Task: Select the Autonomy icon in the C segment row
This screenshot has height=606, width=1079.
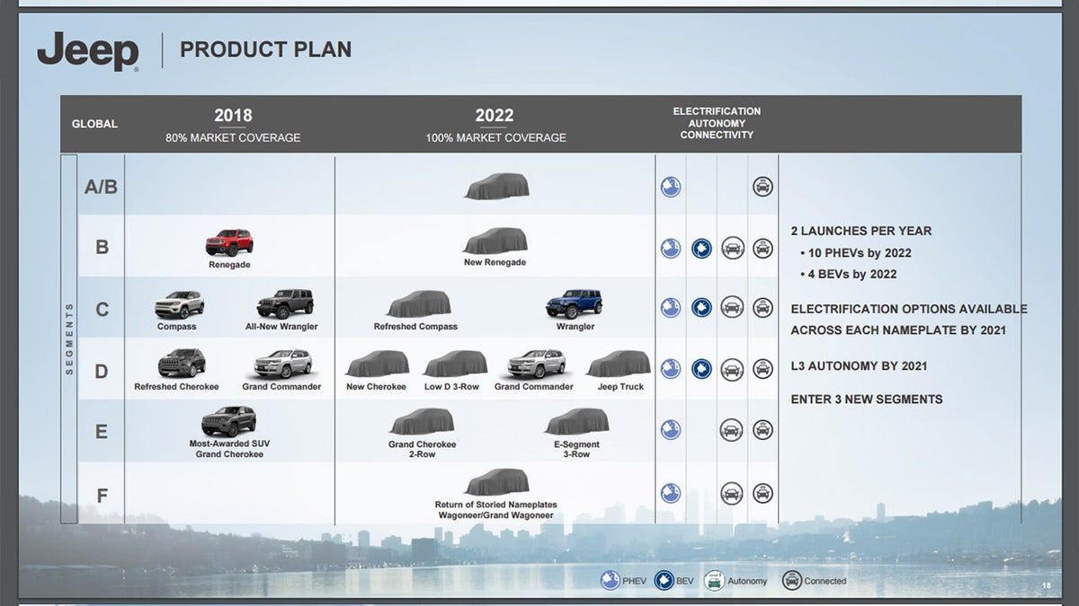Action: pyautogui.click(x=732, y=308)
